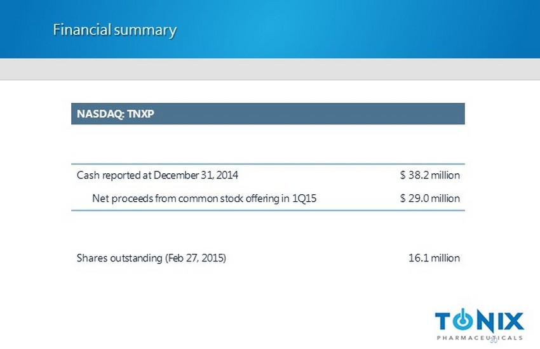The width and height of the screenshot is (540, 349).
Task: Select the "Financial summary" slide title
Action: pos(114,30)
